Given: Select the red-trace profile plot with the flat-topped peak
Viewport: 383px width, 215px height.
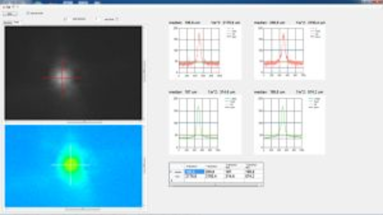Looking at the screenshot, I should pyautogui.click(x=205, y=52).
